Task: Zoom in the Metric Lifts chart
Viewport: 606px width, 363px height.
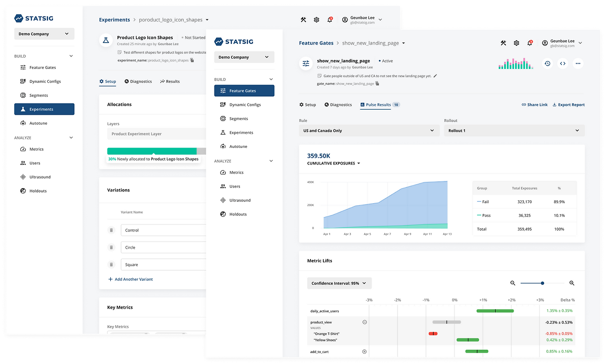Action: pyautogui.click(x=572, y=283)
